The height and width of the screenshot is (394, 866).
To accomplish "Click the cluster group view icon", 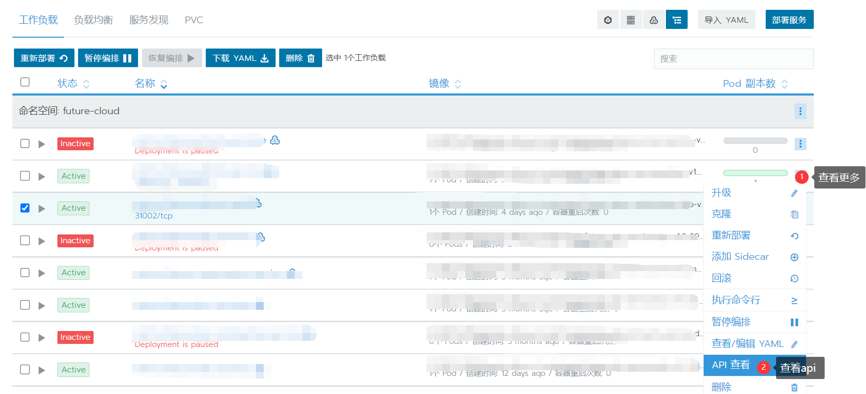I will 654,20.
